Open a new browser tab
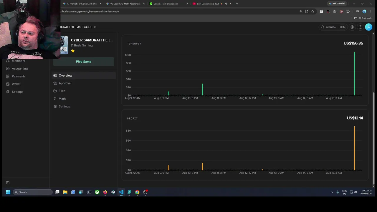The image size is (377, 212). tap(237, 4)
